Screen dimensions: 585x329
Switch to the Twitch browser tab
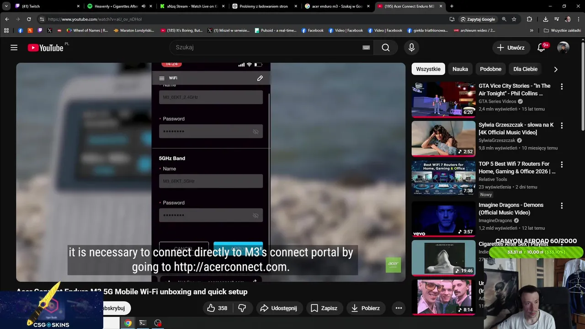48,6
